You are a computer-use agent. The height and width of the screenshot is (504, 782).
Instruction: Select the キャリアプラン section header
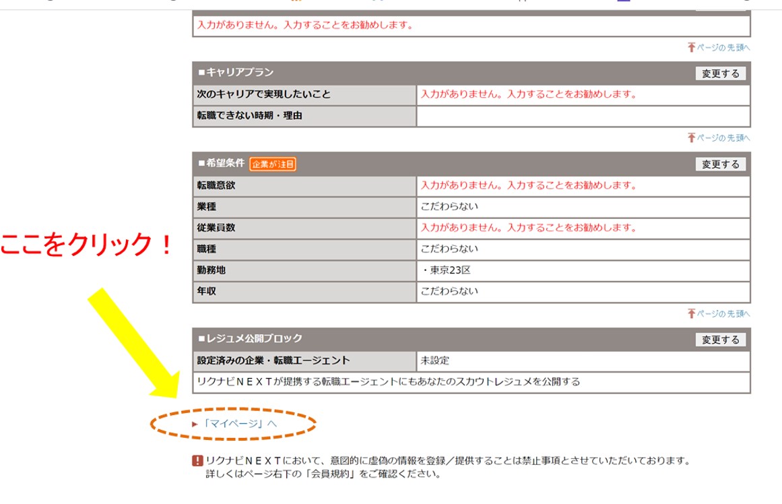(x=471, y=73)
